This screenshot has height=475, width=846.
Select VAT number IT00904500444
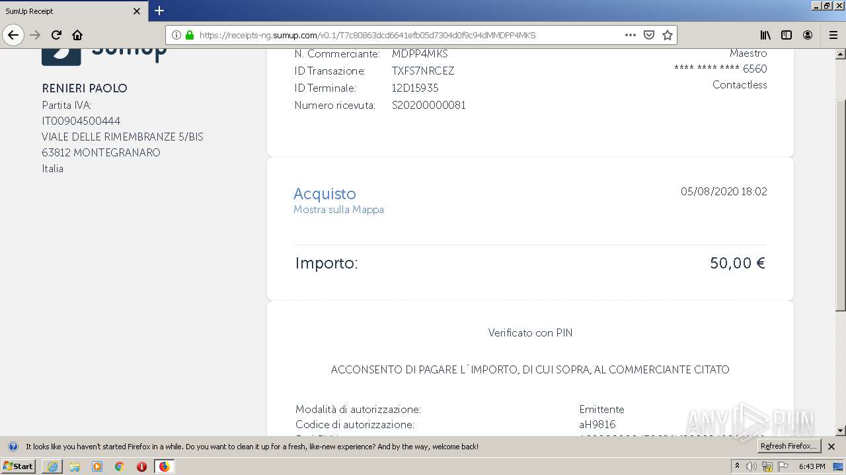point(81,121)
